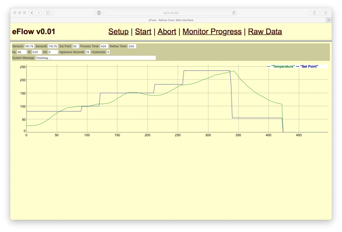This screenshot has width=342, height=232.
Task: Select the Hysteresis input field
Action: [108, 52]
